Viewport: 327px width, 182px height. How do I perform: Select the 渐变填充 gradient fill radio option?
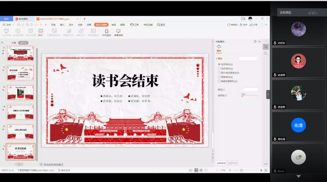[219, 68]
